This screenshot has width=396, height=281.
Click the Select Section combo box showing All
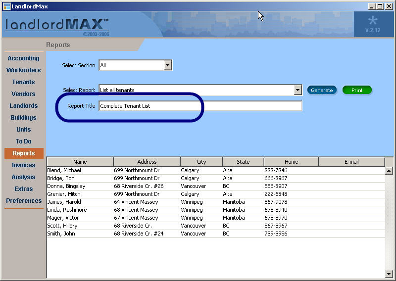pos(135,65)
